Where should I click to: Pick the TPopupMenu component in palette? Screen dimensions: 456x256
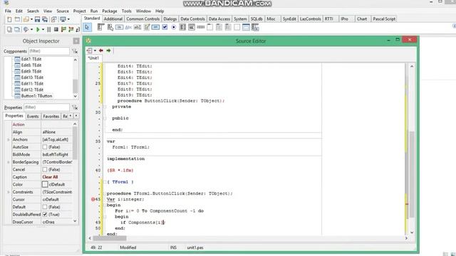[110, 27]
